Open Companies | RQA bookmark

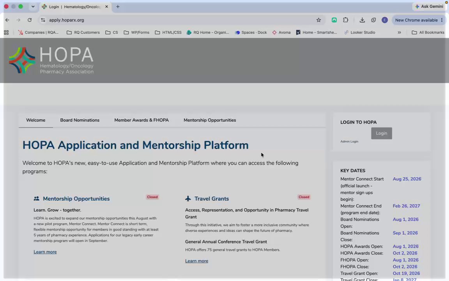pos(38,32)
